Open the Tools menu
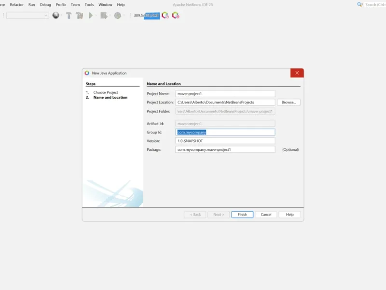 click(89, 5)
